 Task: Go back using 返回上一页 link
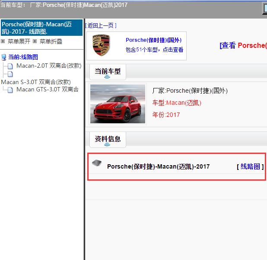[x=101, y=26]
